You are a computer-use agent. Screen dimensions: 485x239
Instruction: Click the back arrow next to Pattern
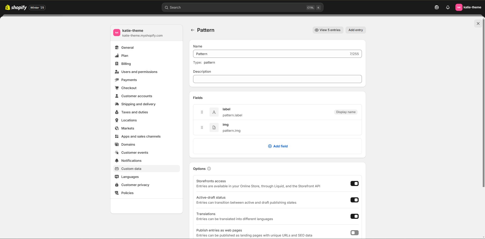(x=193, y=30)
